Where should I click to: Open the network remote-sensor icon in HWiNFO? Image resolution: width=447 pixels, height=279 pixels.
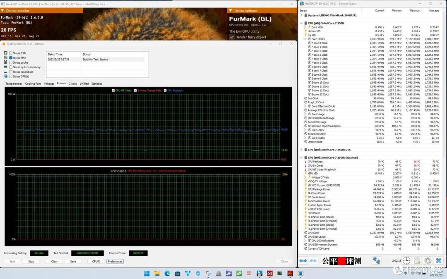376,260
